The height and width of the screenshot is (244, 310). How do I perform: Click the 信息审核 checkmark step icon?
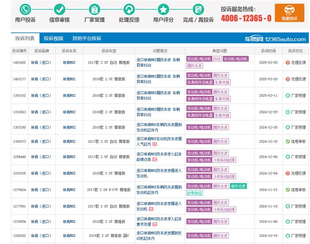tap(59, 9)
